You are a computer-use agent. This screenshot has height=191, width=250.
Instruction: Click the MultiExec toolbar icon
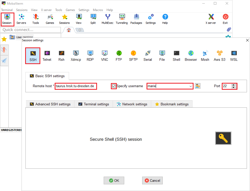pyautogui.click(x=107, y=19)
